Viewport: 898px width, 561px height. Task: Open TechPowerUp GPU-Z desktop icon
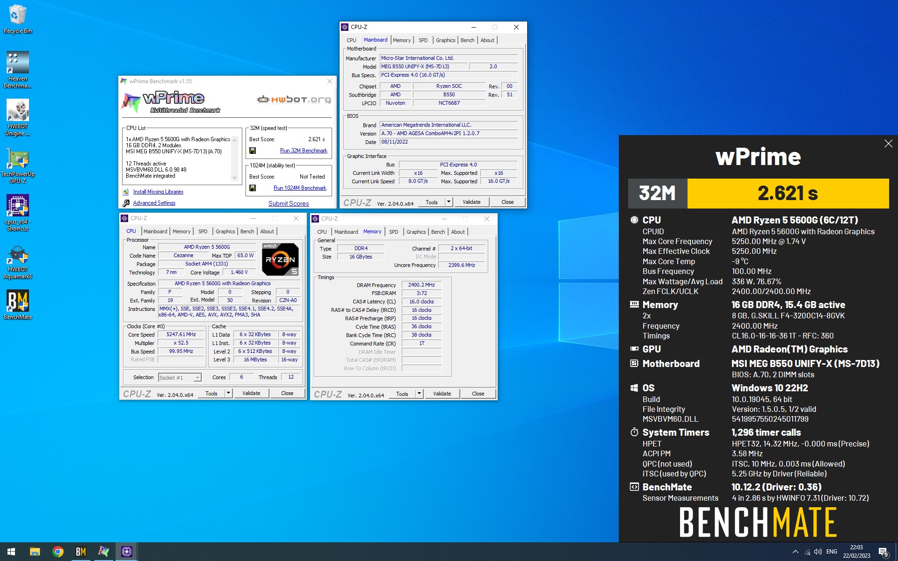pyautogui.click(x=18, y=166)
